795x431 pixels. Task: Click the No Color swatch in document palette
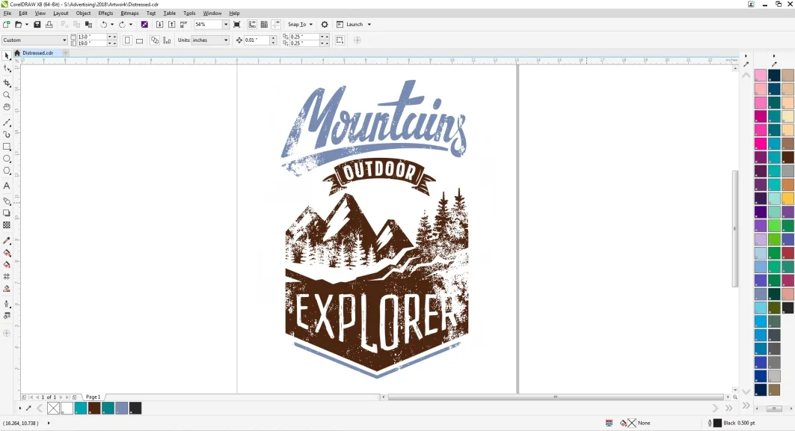pos(53,409)
